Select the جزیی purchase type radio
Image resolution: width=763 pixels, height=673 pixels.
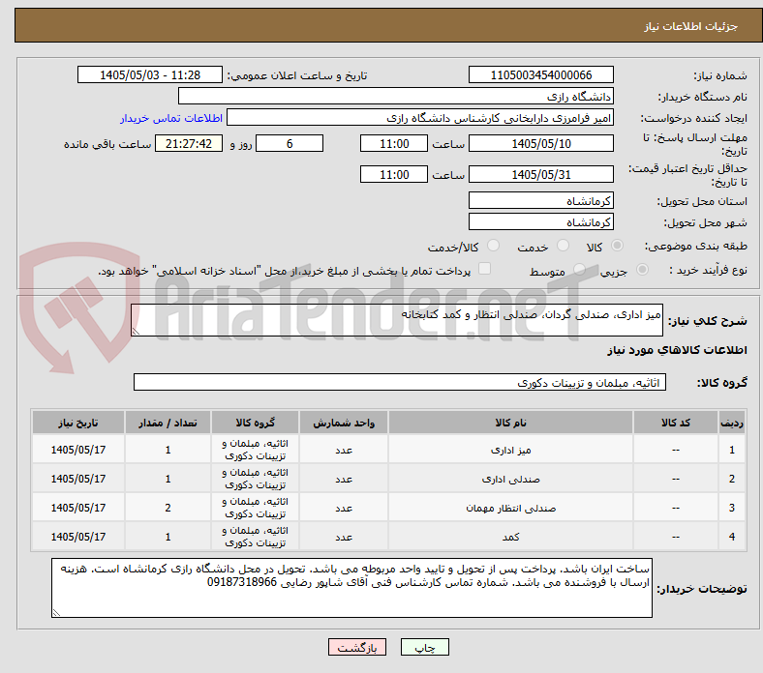tap(642, 269)
